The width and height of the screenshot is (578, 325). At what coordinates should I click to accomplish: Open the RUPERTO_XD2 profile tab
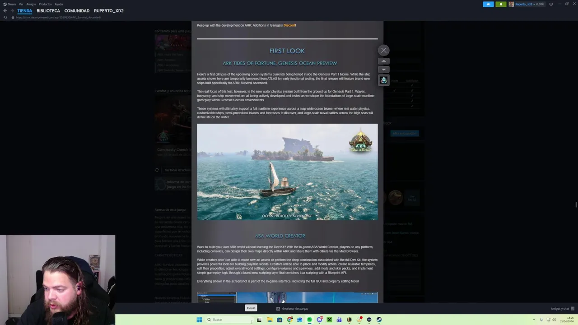109,11
